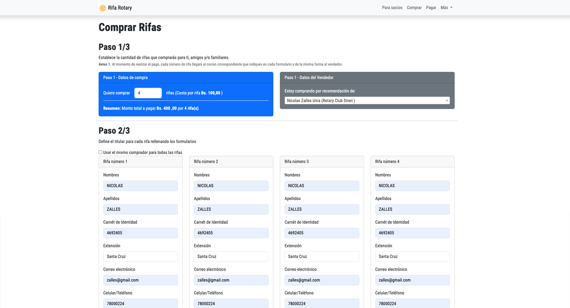Expand the Más dropdown menu
Image resolution: width=570 pixels, height=308 pixels.
click(446, 8)
